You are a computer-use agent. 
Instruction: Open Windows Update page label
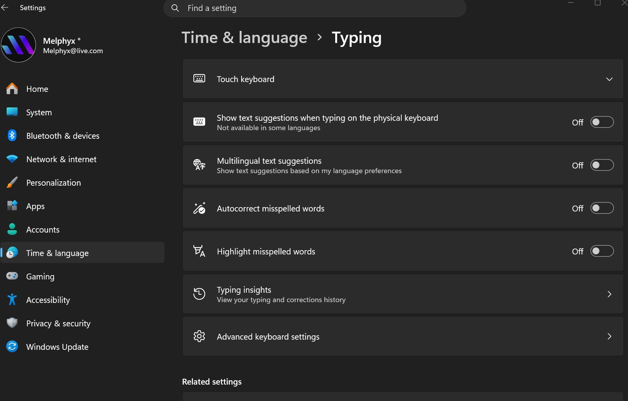click(57, 347)
